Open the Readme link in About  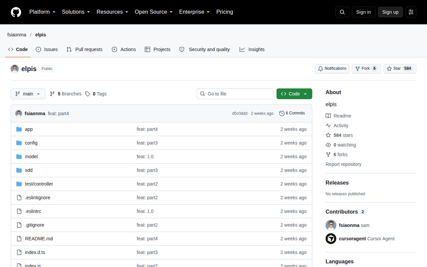[338, 116]
